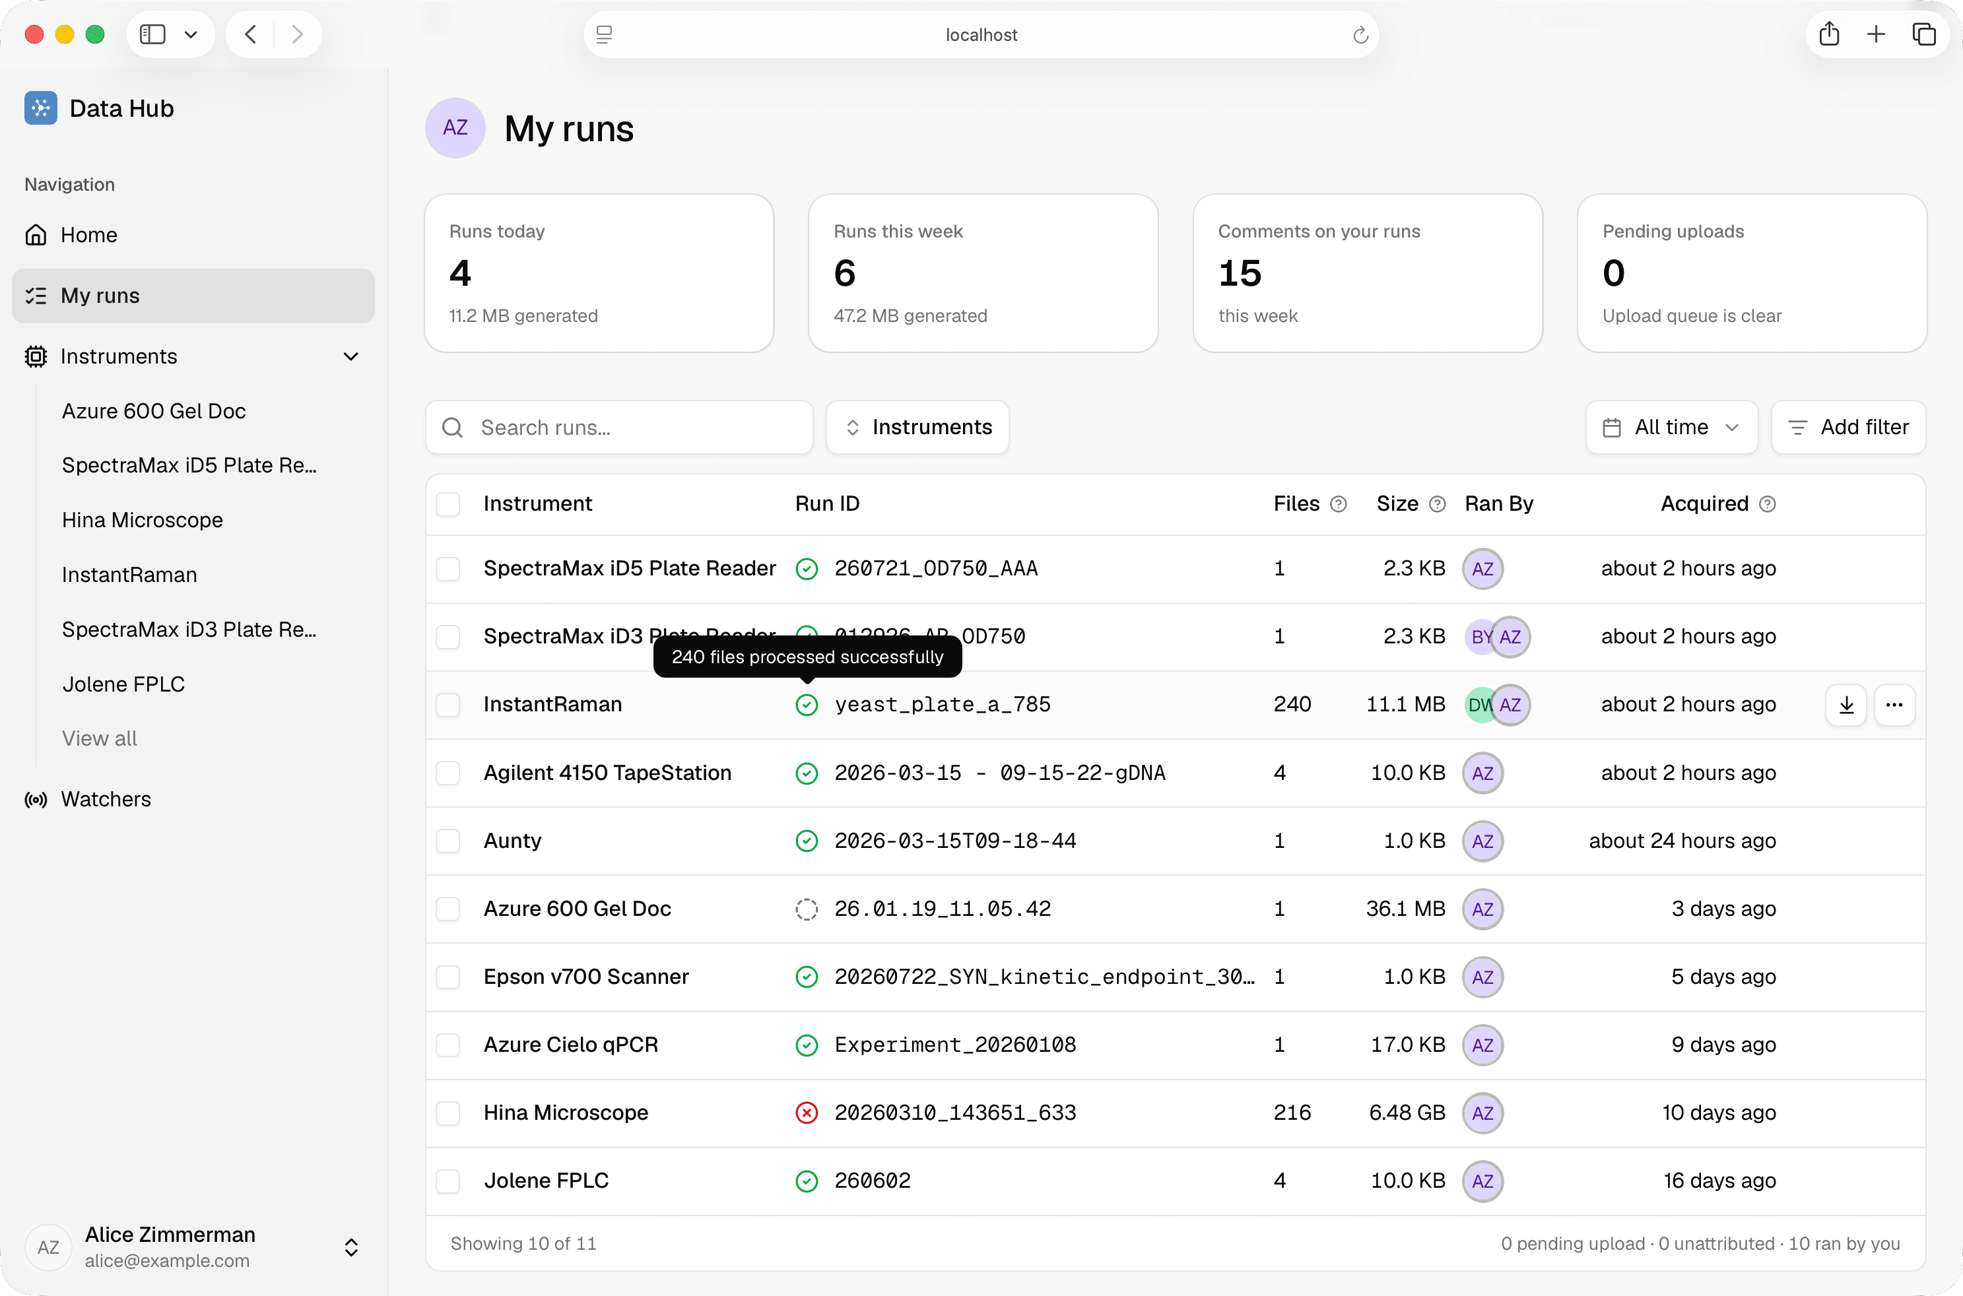
Task: Go back with the browser back arrow
Action: [x=251, y=34]
